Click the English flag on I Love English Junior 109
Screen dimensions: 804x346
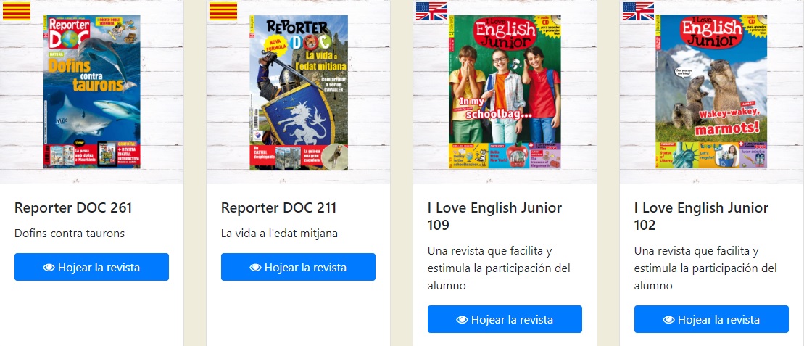click(431, 11)
